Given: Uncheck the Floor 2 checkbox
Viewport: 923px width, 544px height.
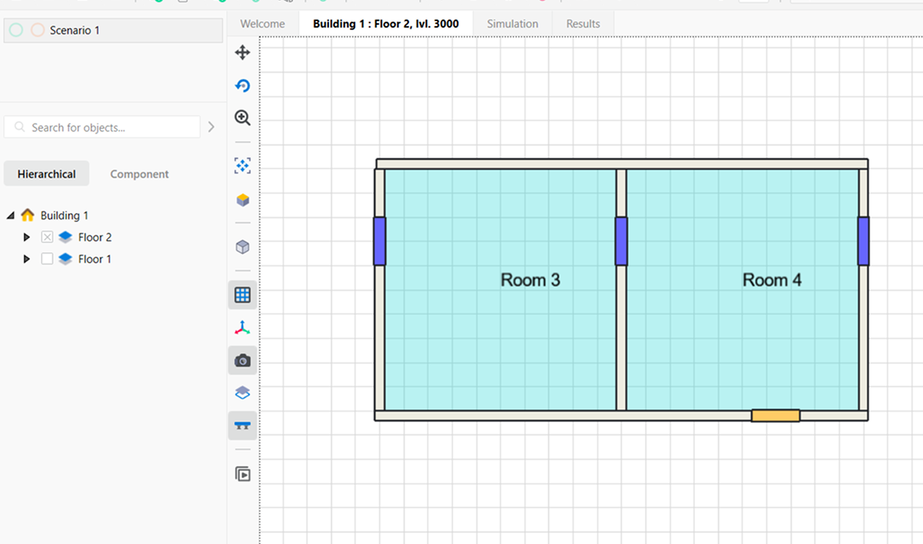Looking at the screenshot, I should coord(47,238).
